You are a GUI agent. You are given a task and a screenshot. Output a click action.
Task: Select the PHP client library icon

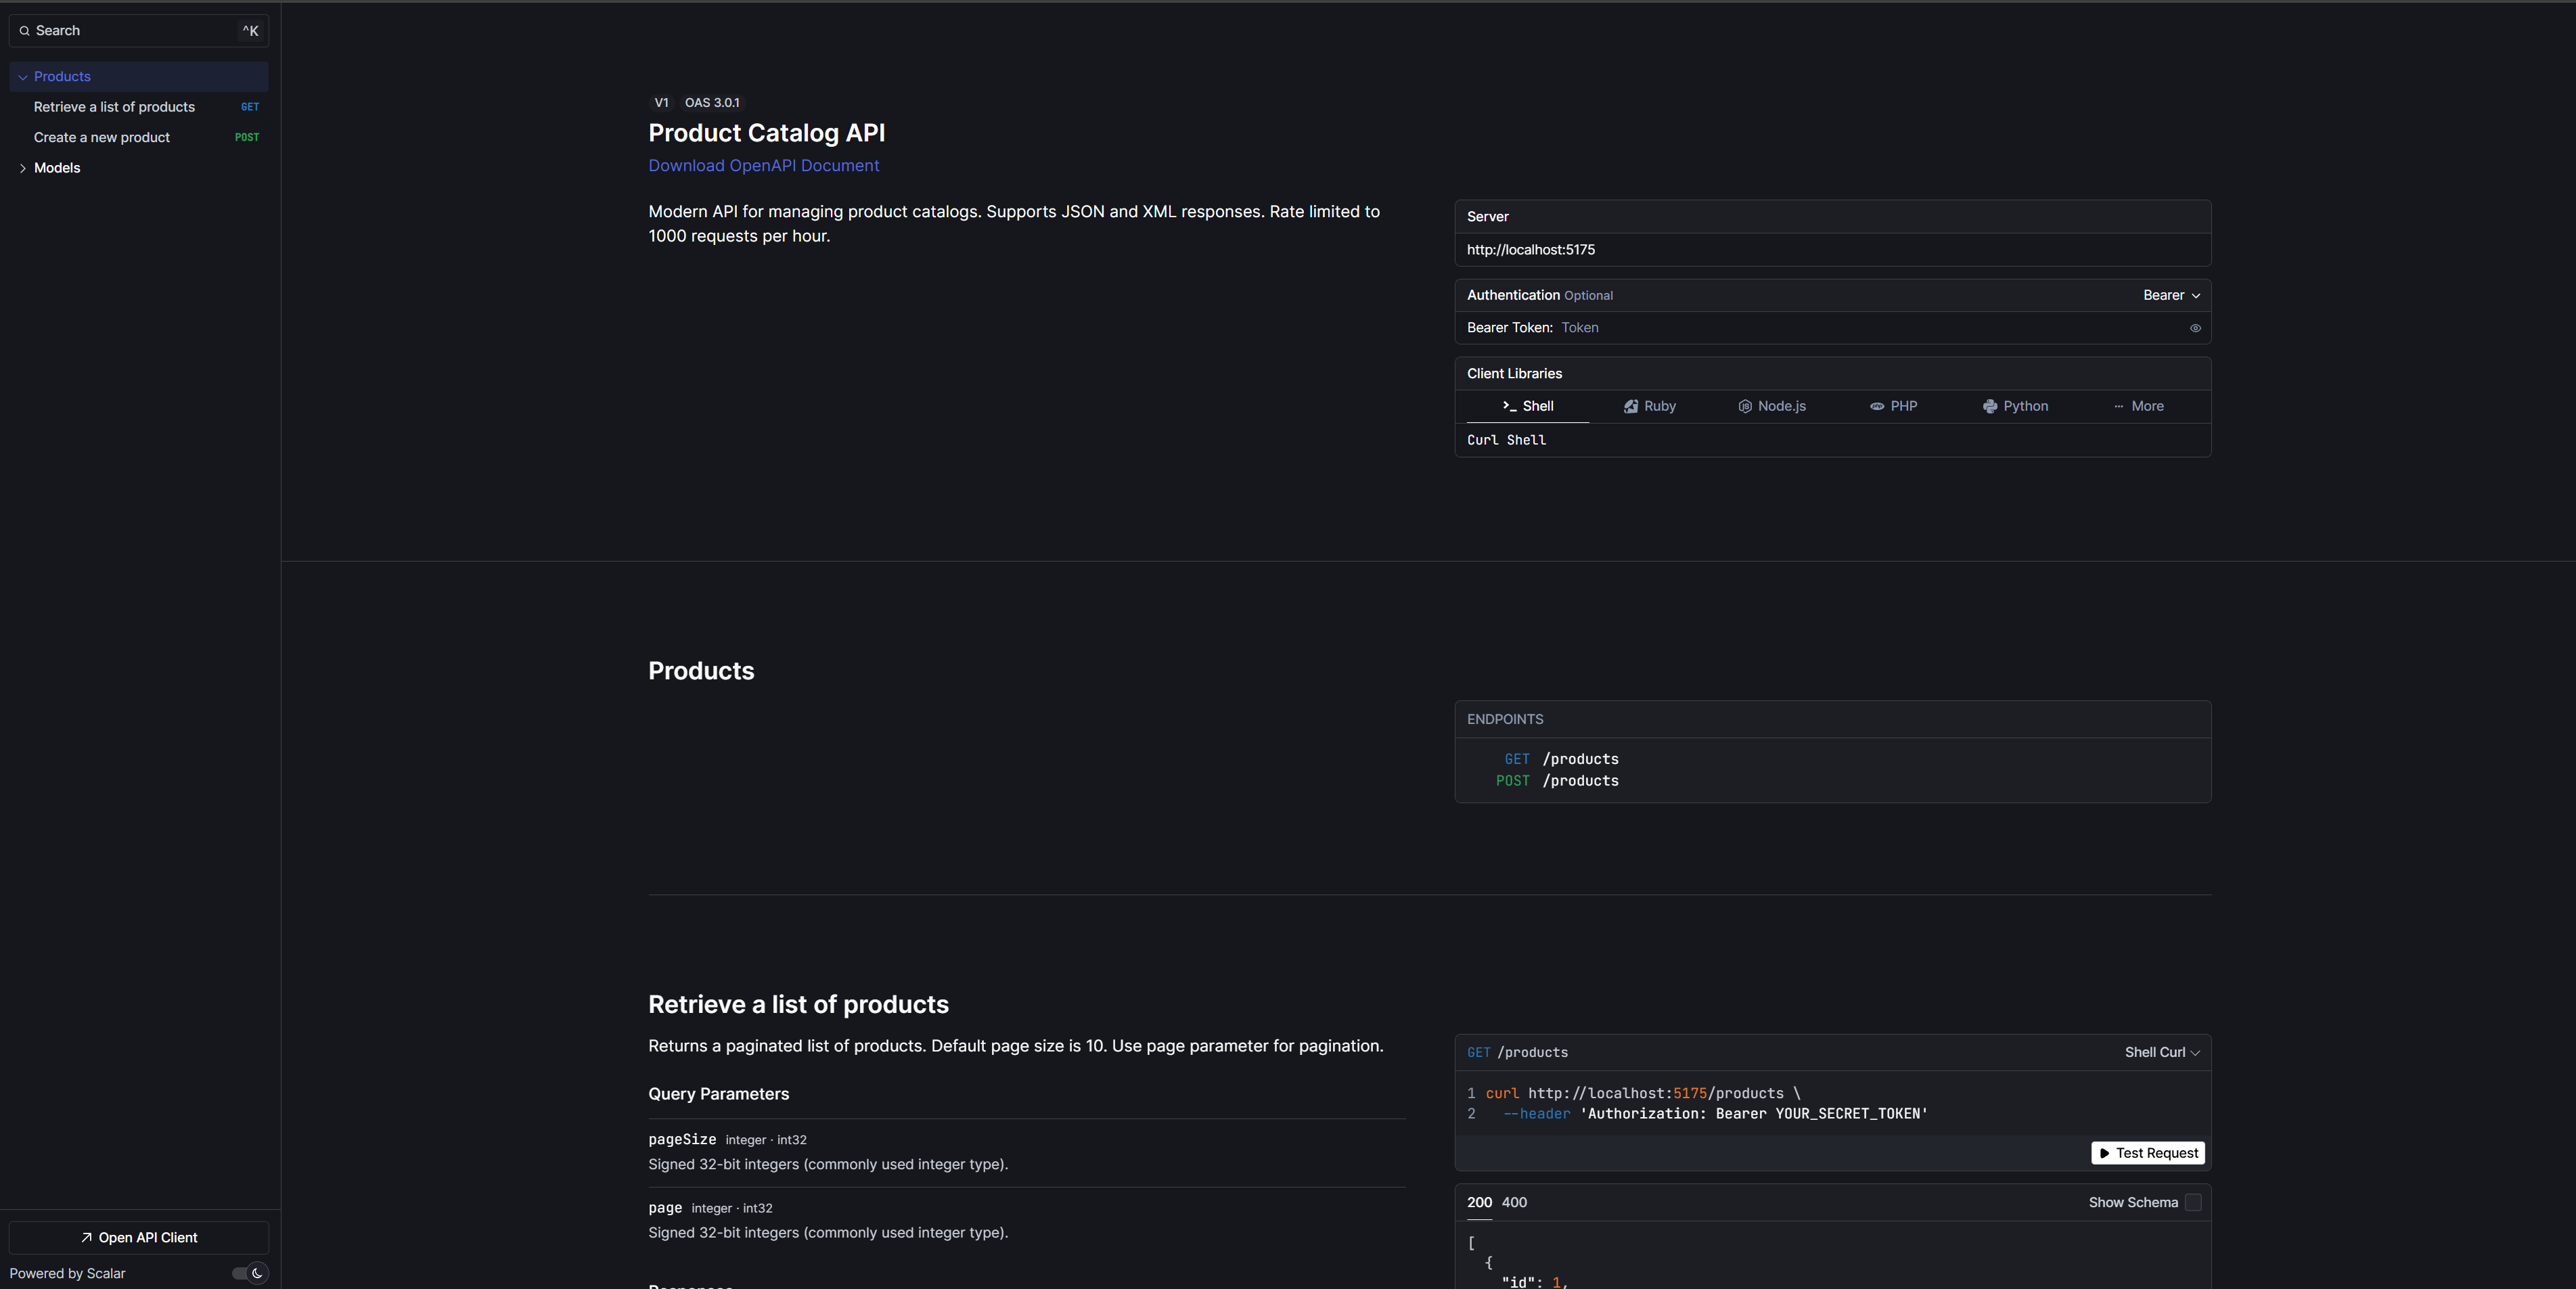point(1876,406)
